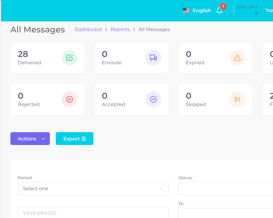Screen dimensions: 273x218
Task: Click the Enroute truck icon
Action: coord(153,58)
